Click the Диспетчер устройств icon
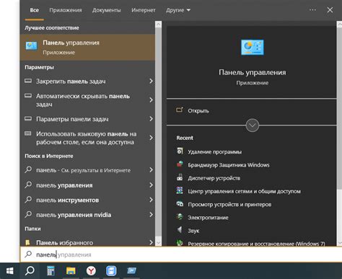Viewport: 342px width, 279px height. 180,177
